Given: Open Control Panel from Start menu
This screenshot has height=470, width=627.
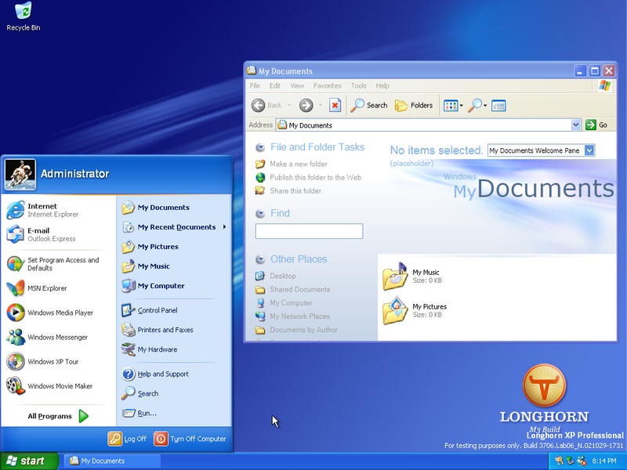Looking at the screenshot, I should [157, 310].
